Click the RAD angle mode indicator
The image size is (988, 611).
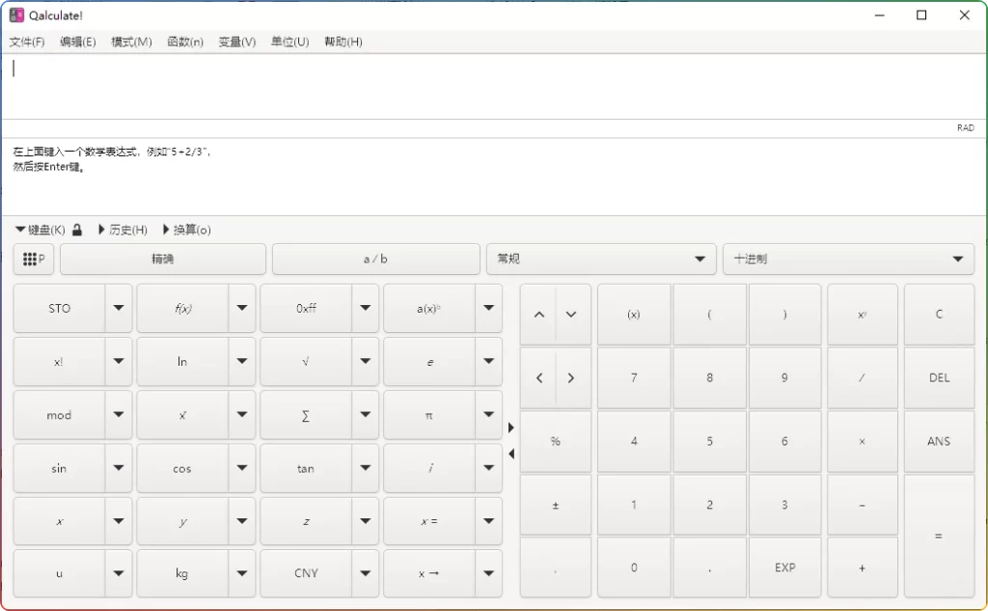pos(966,126)
